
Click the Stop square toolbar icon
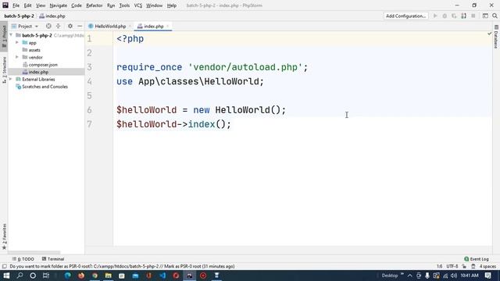(x=473, y=16)
